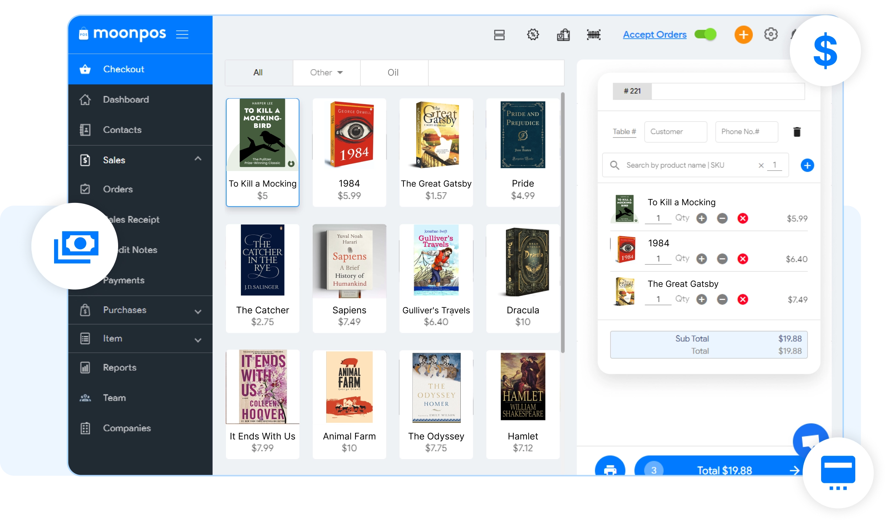The width and height of the screenshot is (888, 522).
Task: Click the orange plus add button
Action: (743, 35)
